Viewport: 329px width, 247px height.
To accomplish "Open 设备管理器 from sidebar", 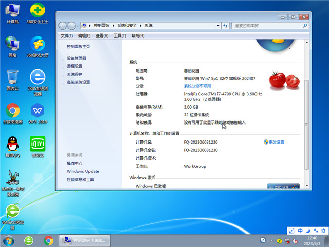I will [x=77, y=58].
